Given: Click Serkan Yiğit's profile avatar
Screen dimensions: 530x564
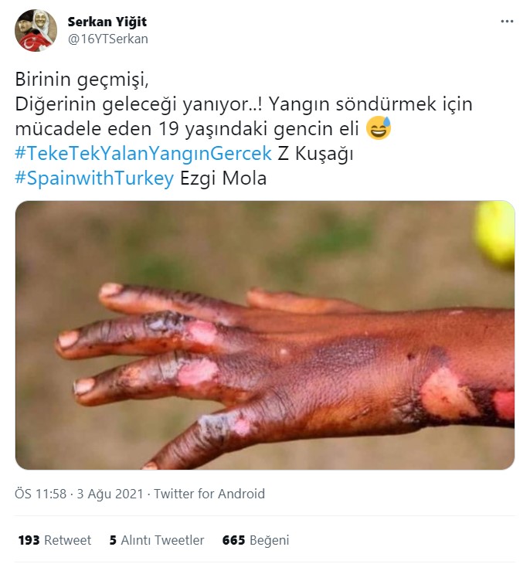Looking at the screenshot, I should [36, 31].
